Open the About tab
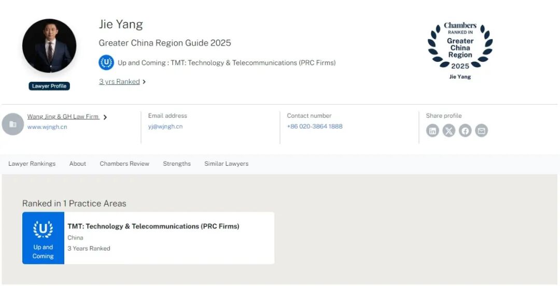The image size is (560, 286). [78, 164]
